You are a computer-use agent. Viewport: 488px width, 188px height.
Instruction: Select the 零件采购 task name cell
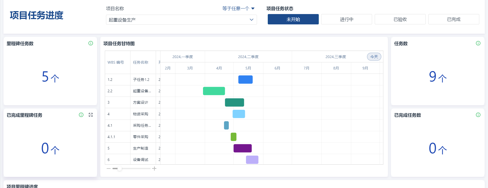coord(143,137)
